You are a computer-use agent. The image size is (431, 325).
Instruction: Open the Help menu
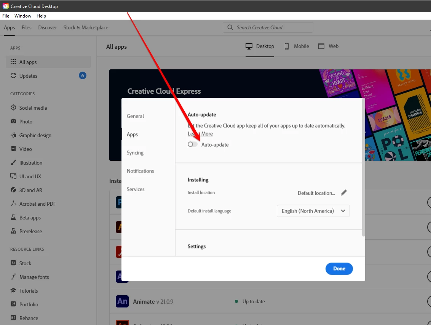41,16
